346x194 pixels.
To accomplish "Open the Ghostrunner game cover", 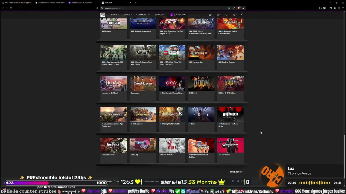I will [x=230, y=145].
